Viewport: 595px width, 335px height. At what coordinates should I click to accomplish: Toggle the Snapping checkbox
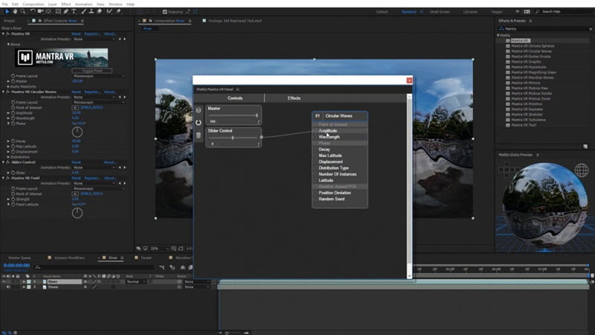click(x=164, y=12)
